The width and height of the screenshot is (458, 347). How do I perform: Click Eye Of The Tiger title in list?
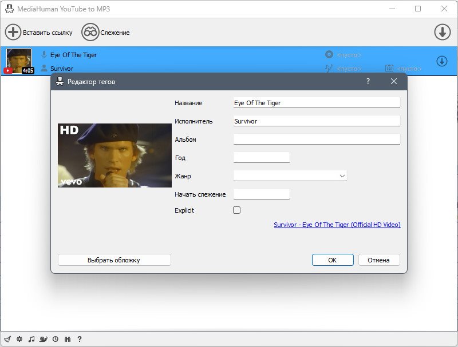click(73, 55)
